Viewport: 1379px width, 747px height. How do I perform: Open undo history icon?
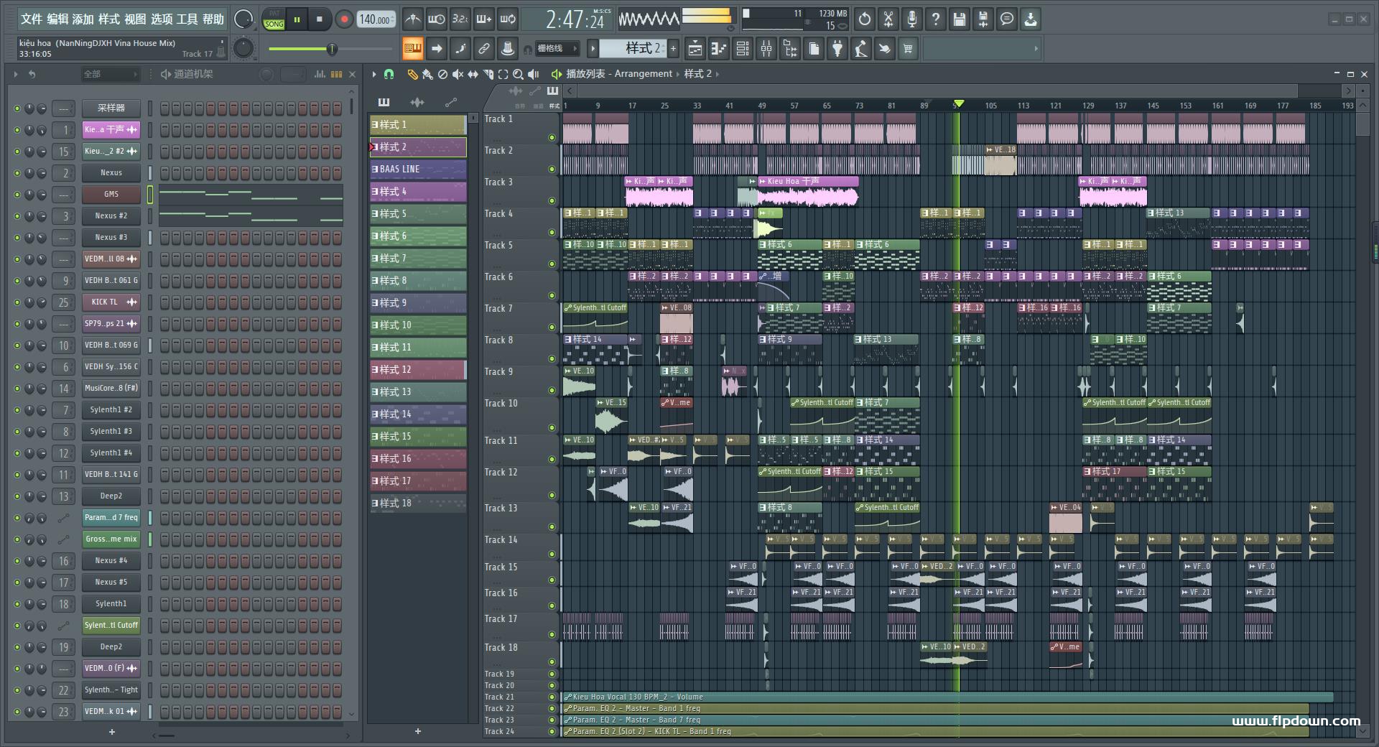coord(865,19)
